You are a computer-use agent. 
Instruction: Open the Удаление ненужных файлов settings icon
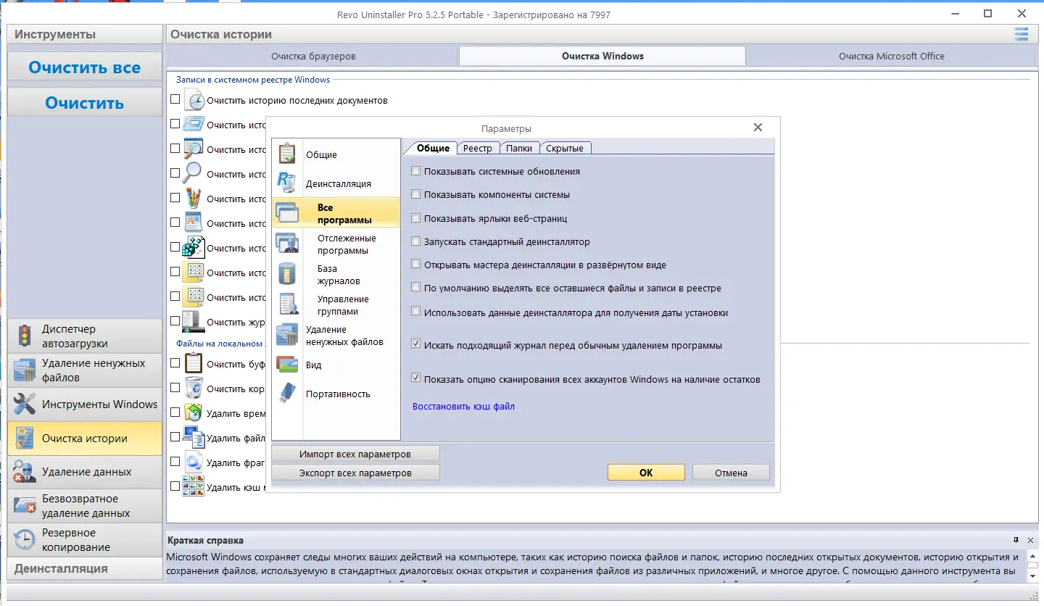coord(287,335)
